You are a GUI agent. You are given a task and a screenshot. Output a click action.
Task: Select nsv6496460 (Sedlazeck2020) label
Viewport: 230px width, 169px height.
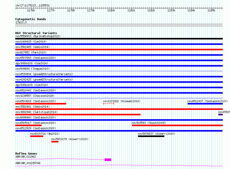coord(36,117)
